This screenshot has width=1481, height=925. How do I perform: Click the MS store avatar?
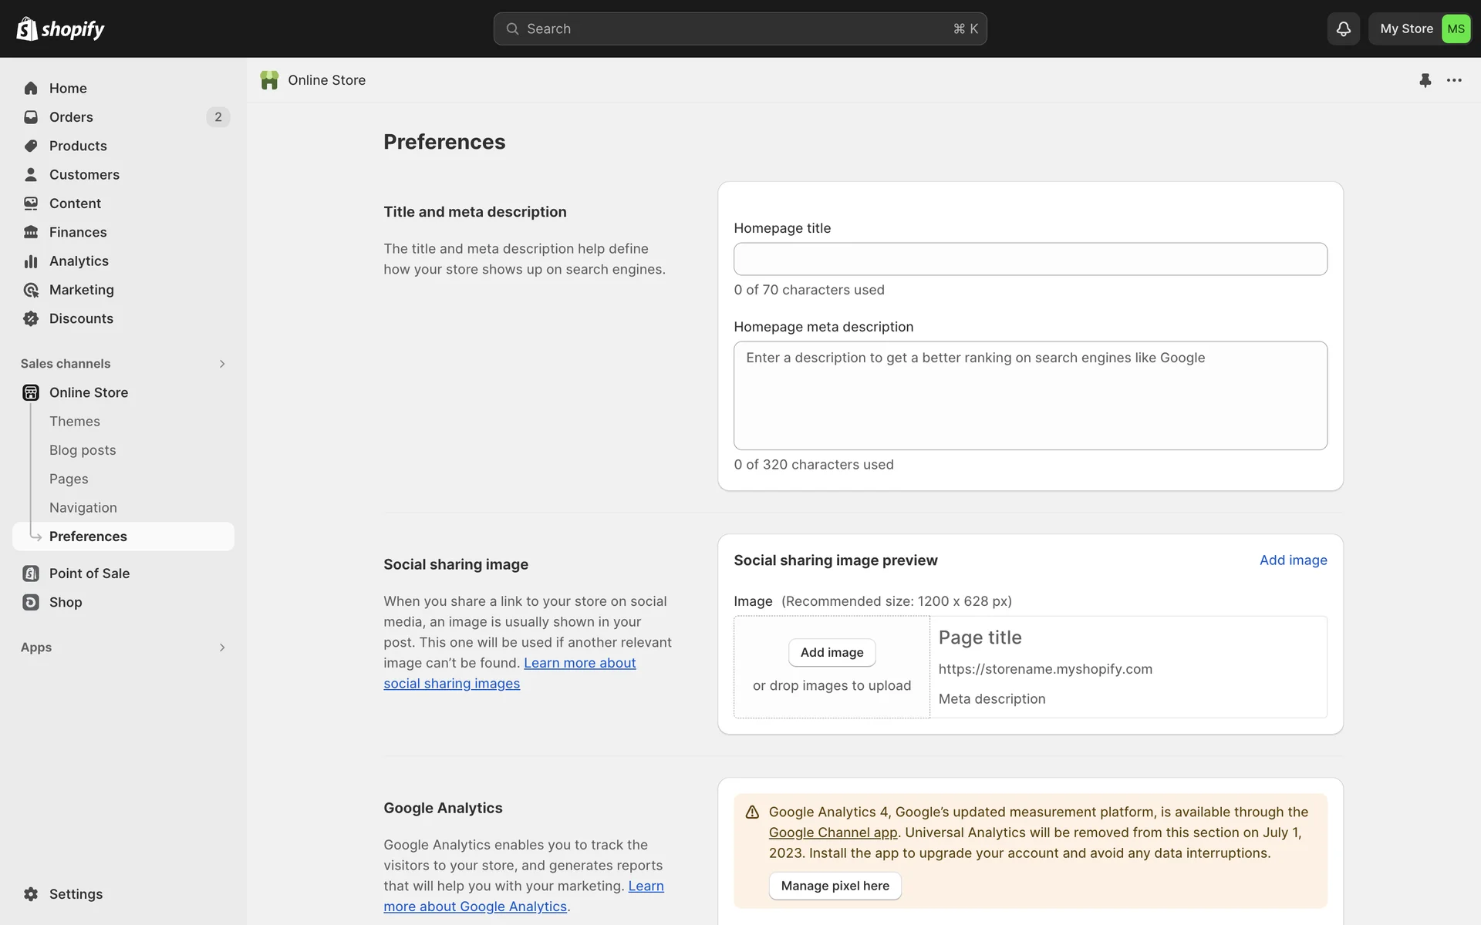pos(1456,29)
